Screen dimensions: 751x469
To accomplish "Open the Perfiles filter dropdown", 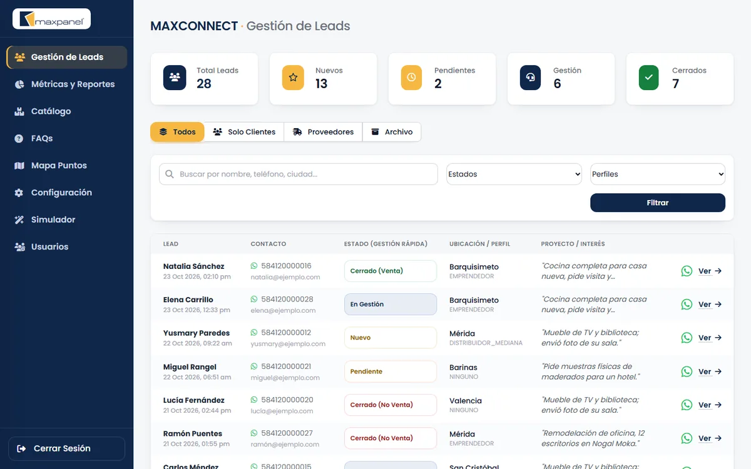I will (x=658, y=174).
